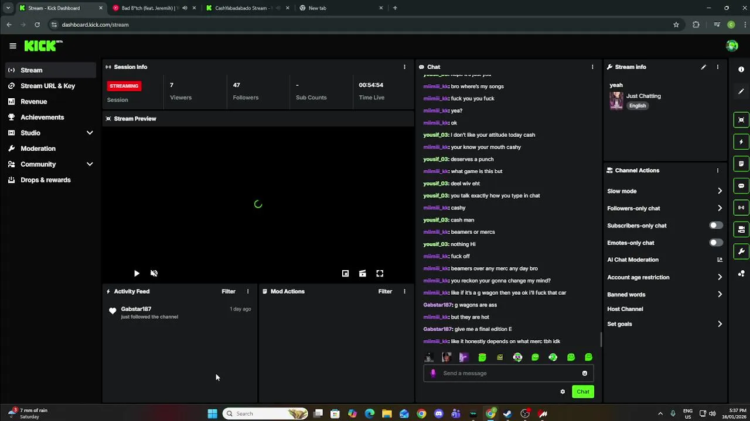
Task: Open Channel Actions three-dot menu
Action: tap(717, 170)
